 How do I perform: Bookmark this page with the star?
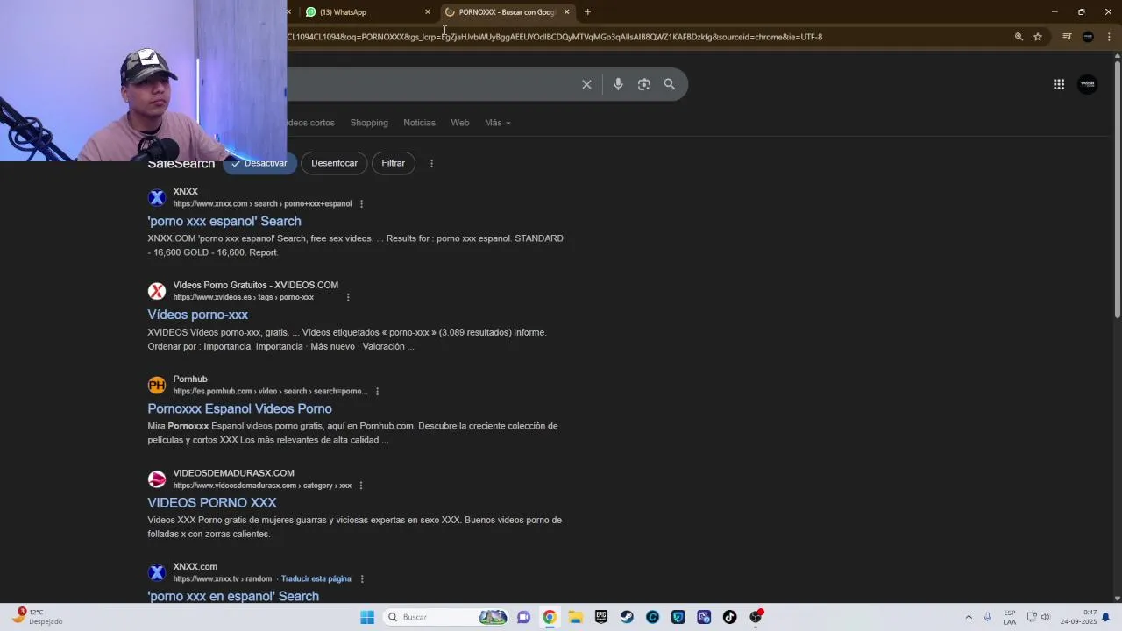pyautogui.click(x=1038, y=37)
